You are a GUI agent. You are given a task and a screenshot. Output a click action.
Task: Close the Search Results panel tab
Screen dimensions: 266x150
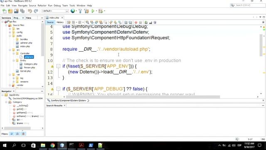pos(64,105)
